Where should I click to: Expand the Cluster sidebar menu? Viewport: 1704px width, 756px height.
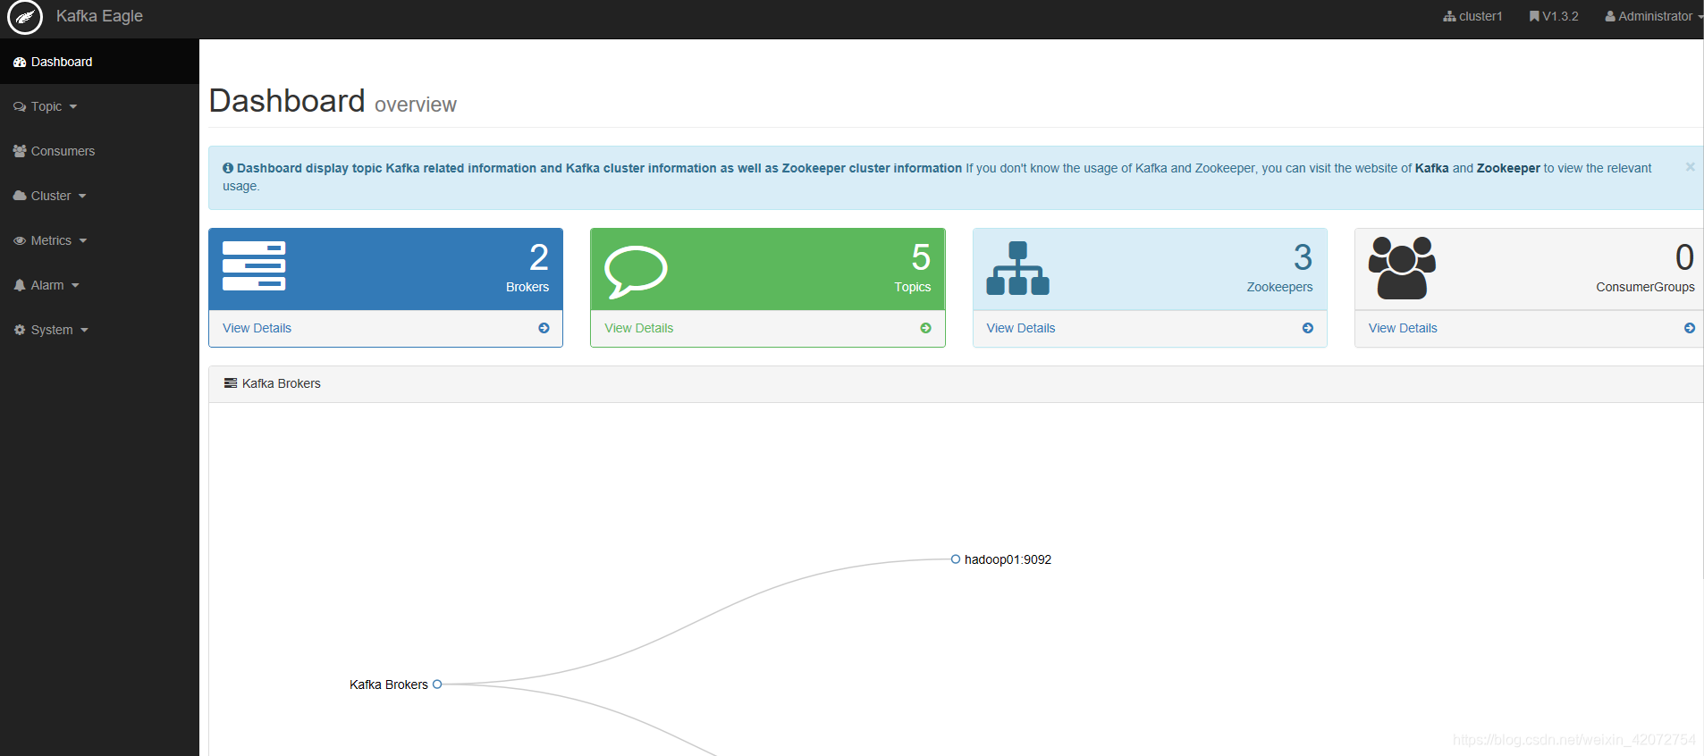coord(99,196)
